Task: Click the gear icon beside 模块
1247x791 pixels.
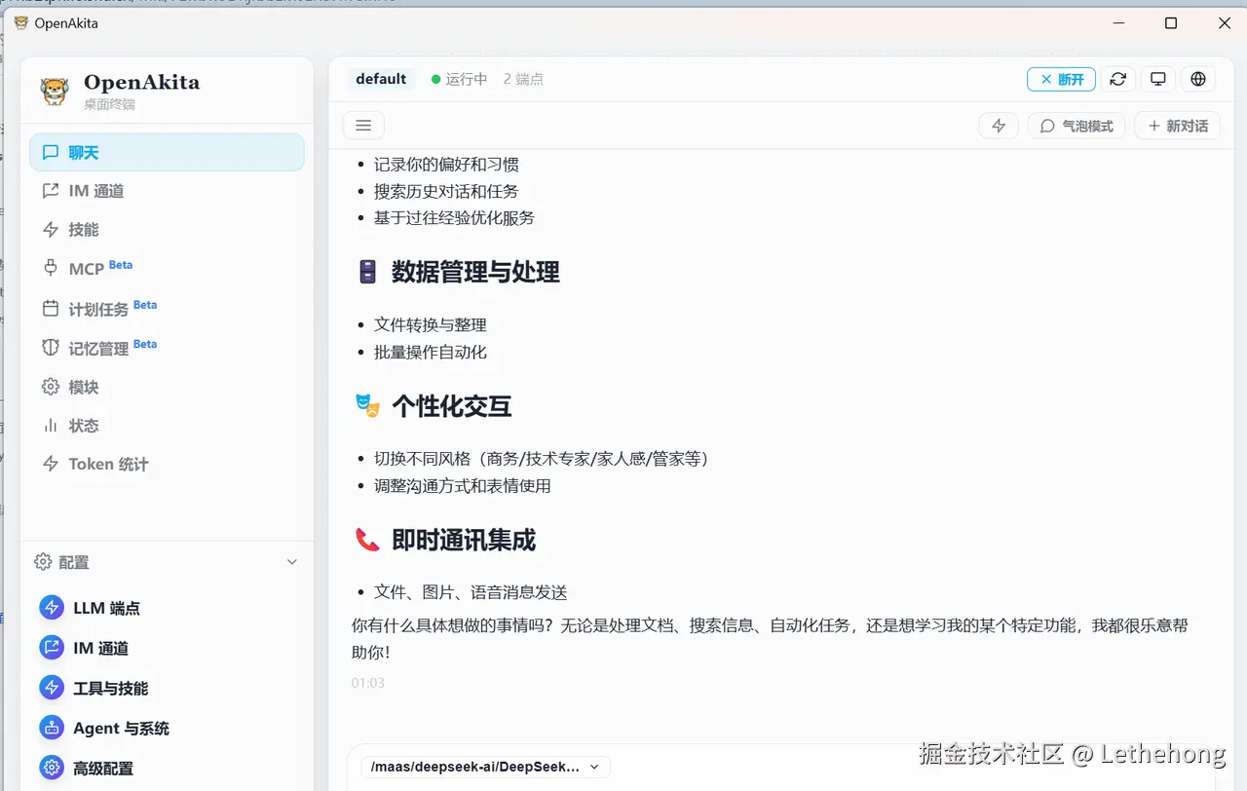Action: coord(51,387)
